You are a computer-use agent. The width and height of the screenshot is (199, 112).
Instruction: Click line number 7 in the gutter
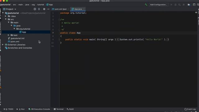[x=53, y=33]
